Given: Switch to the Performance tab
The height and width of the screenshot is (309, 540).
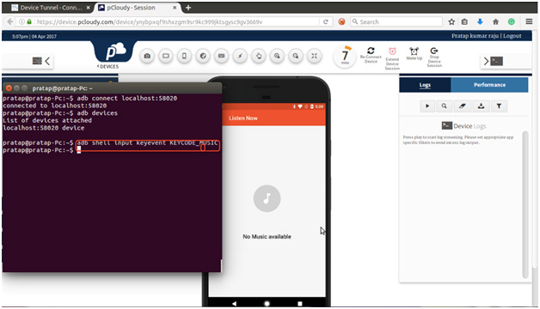Looking at the screenshot, I should pos(489,85).
